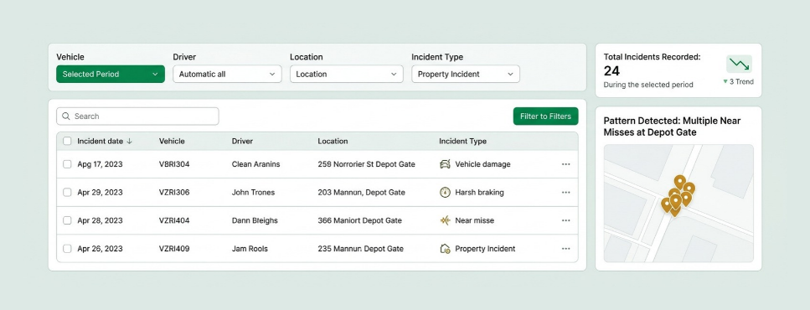Open the Selected Period dropdown
Image resolution: width=810 pixels, height=310 pixels.
[111, 74]
